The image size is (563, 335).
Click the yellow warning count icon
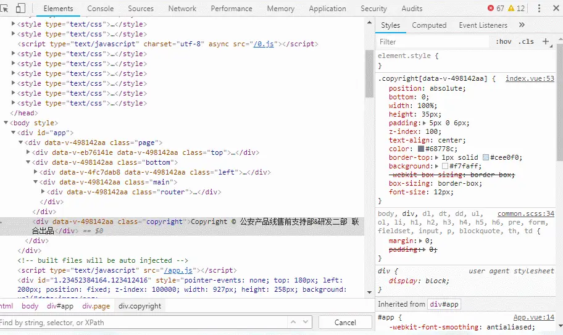511,8
